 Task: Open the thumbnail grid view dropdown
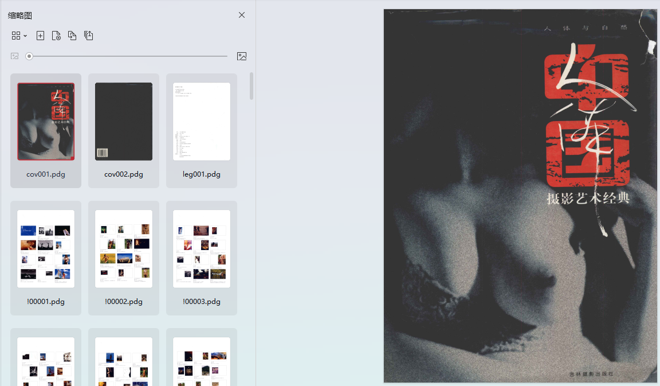19,36
